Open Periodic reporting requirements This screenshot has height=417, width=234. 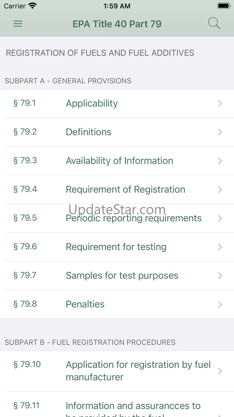click(x=133, y=218)
